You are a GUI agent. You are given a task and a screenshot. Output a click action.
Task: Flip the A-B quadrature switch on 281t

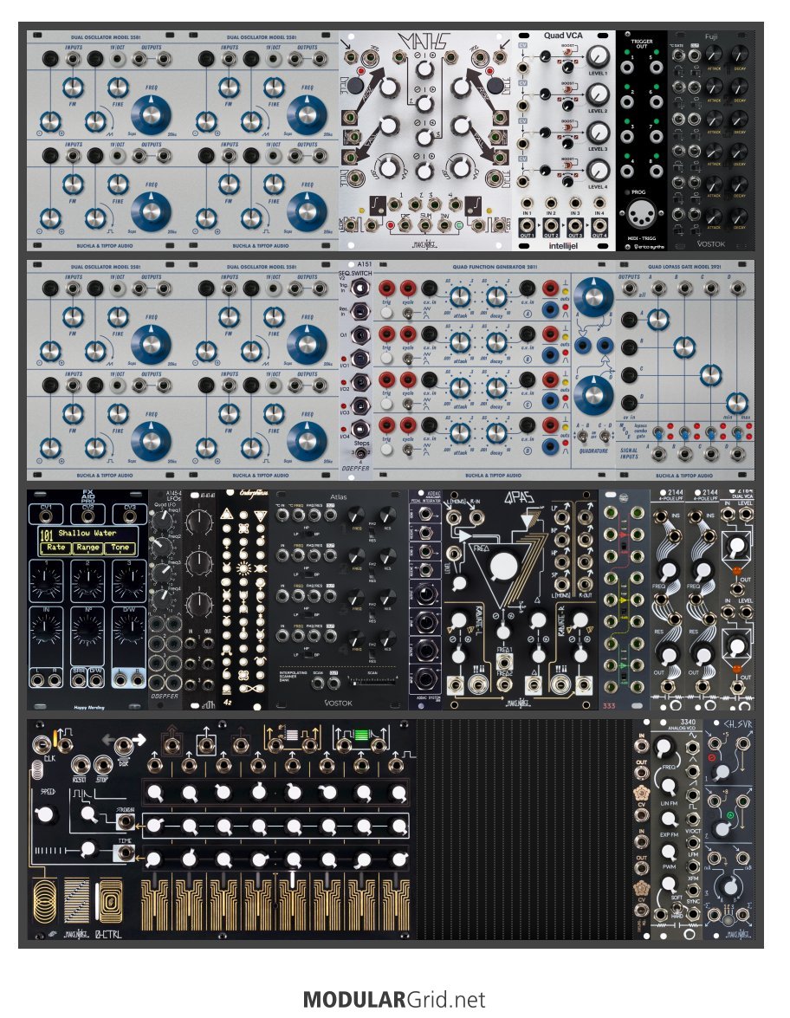[x=583, y=437]
